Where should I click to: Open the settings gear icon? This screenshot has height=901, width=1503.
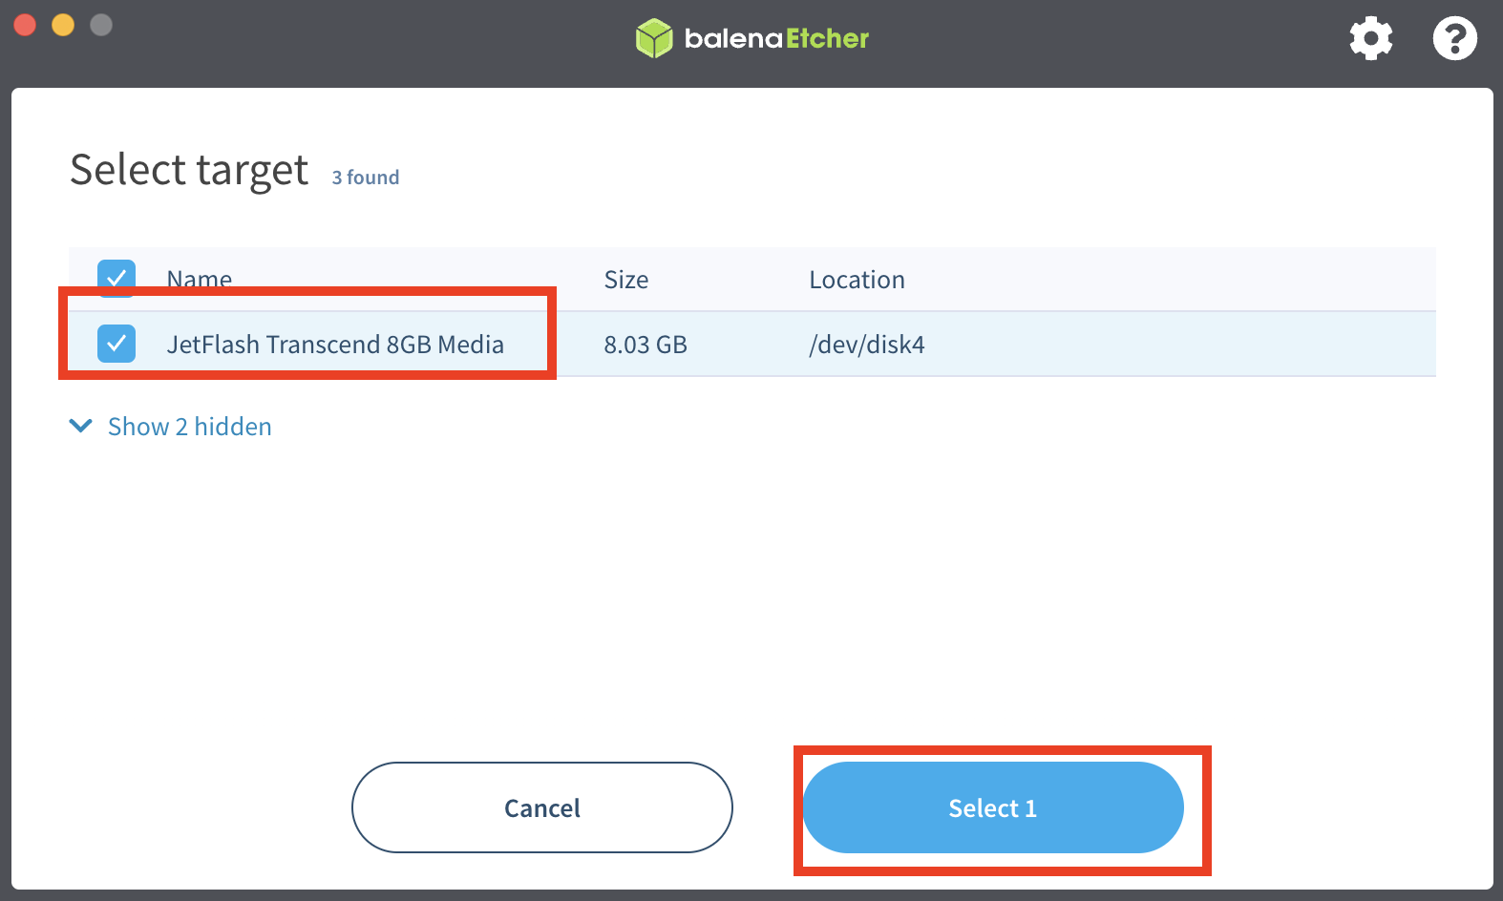[x=1370, y=38]
